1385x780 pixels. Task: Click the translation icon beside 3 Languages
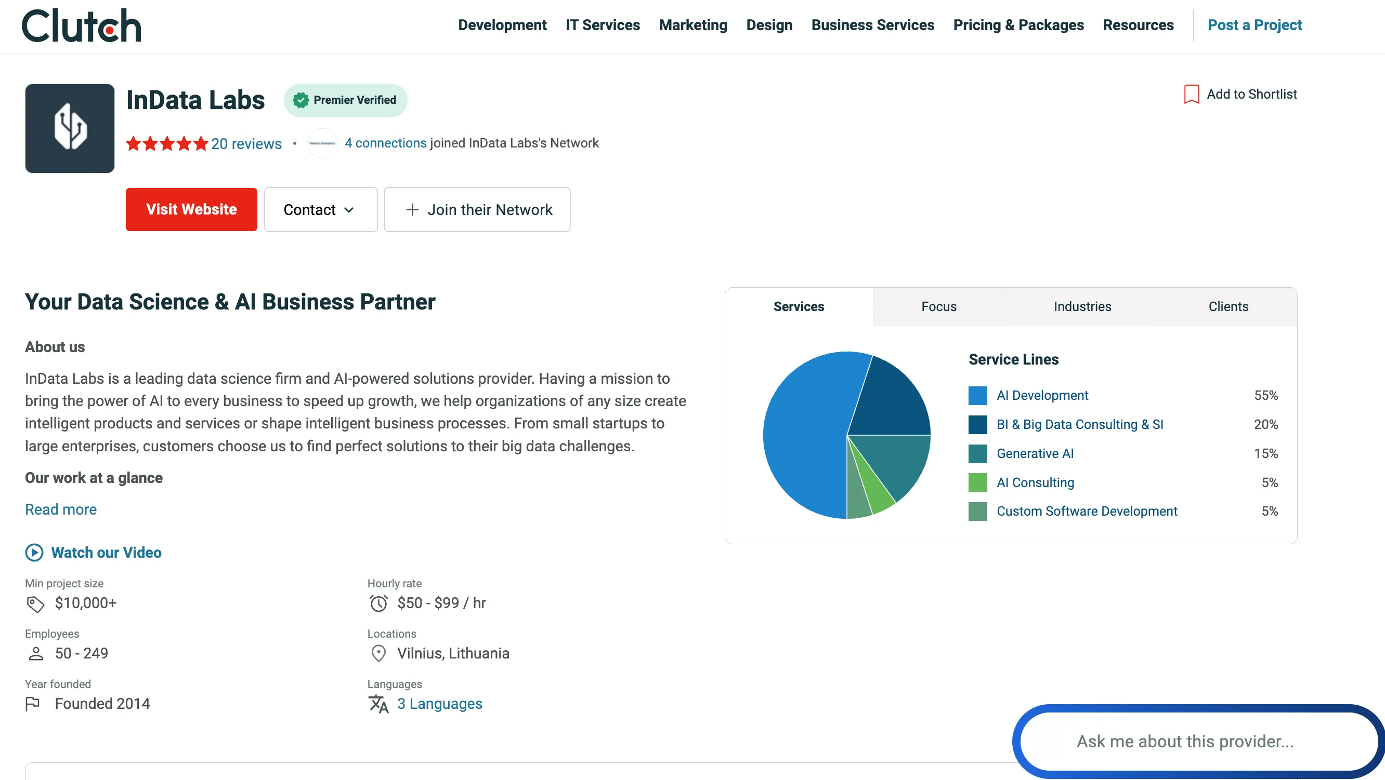(378, 704)
